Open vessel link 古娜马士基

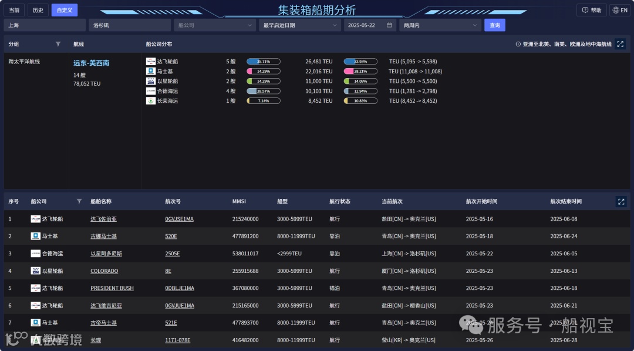click(103, 236)
